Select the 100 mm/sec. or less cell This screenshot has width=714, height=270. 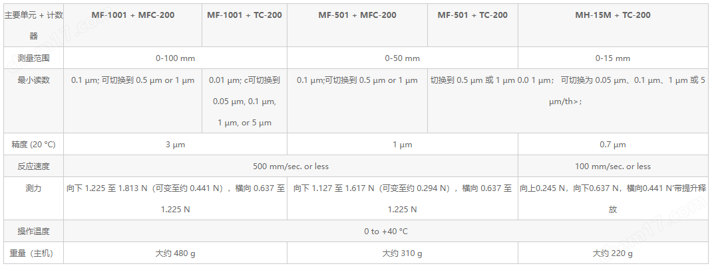coord(613,166)
